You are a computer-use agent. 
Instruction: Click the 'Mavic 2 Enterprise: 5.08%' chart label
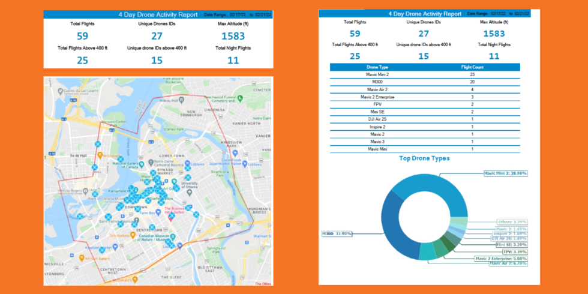tap(500, 259)
